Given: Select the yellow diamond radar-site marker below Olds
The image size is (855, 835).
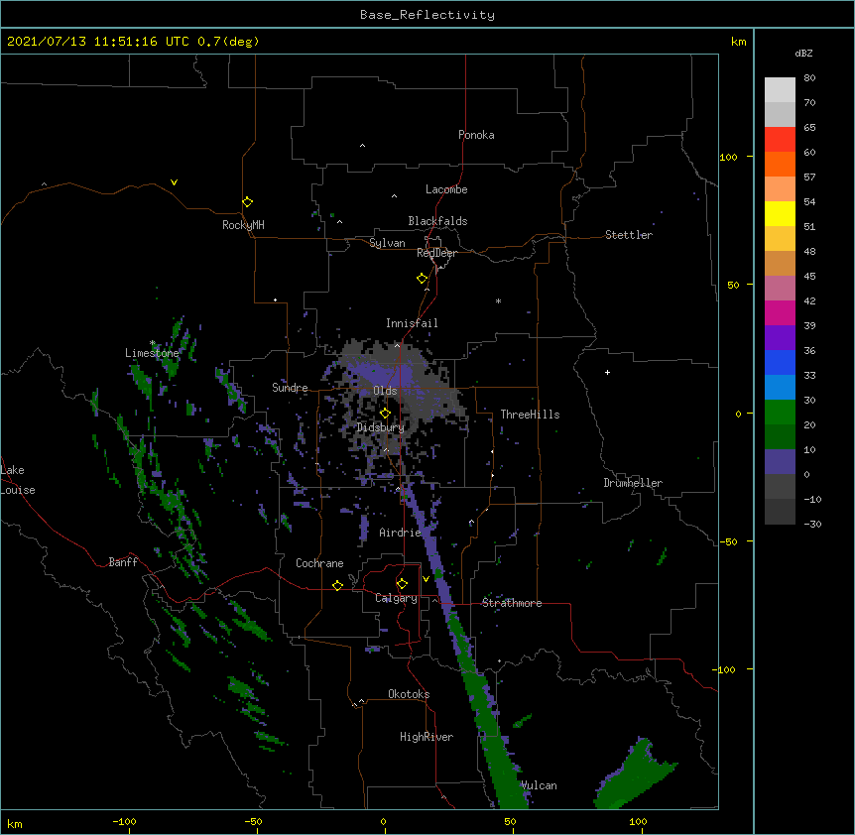Looking at the screenshot, I should coord(385,414).
